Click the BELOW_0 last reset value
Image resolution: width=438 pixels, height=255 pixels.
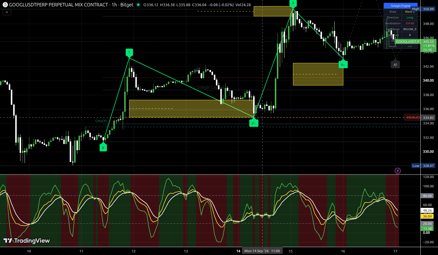click(x=410, y=29)
